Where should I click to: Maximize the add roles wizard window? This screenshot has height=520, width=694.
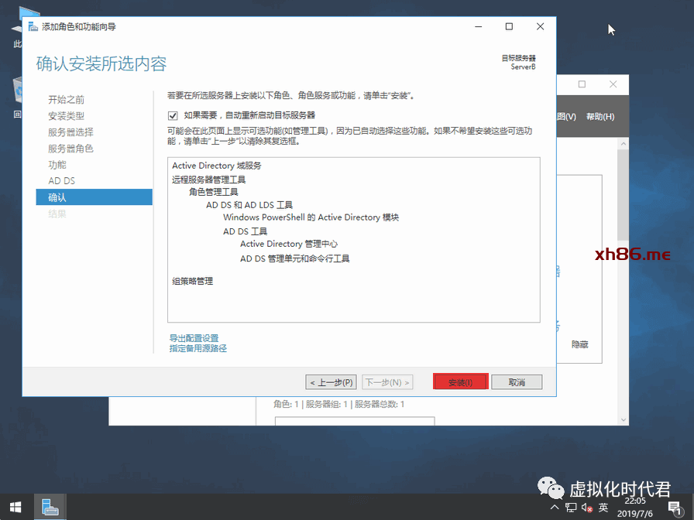tap(509, 26)
